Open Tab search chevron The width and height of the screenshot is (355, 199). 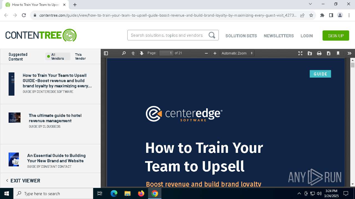(310, 4)
